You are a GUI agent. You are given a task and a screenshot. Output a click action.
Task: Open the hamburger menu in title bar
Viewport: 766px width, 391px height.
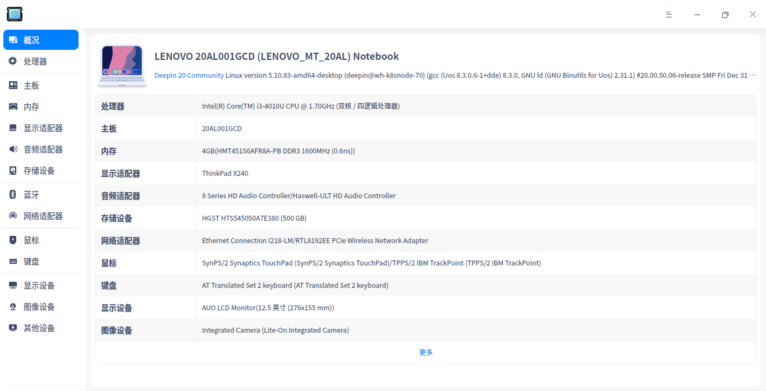click(669, 15)
